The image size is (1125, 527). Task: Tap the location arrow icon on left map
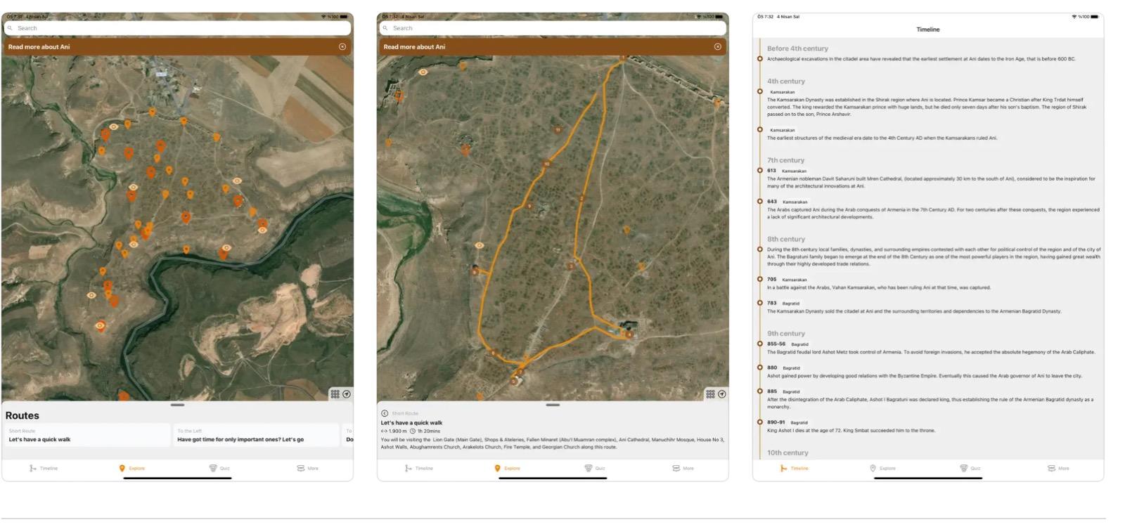(x=347, y=394)
